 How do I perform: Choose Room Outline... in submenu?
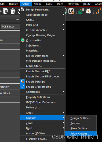pyautogui.click(x=81, y=133)
